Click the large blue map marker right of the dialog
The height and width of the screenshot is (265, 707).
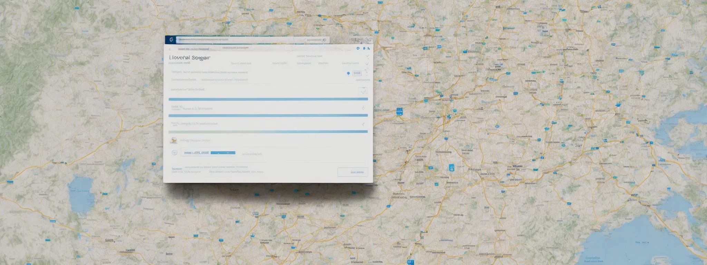tap(399, 111)
